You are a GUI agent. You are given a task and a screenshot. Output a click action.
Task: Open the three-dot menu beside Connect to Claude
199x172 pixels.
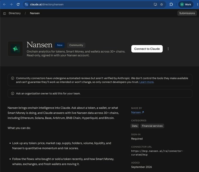click(x=168, y=49)
